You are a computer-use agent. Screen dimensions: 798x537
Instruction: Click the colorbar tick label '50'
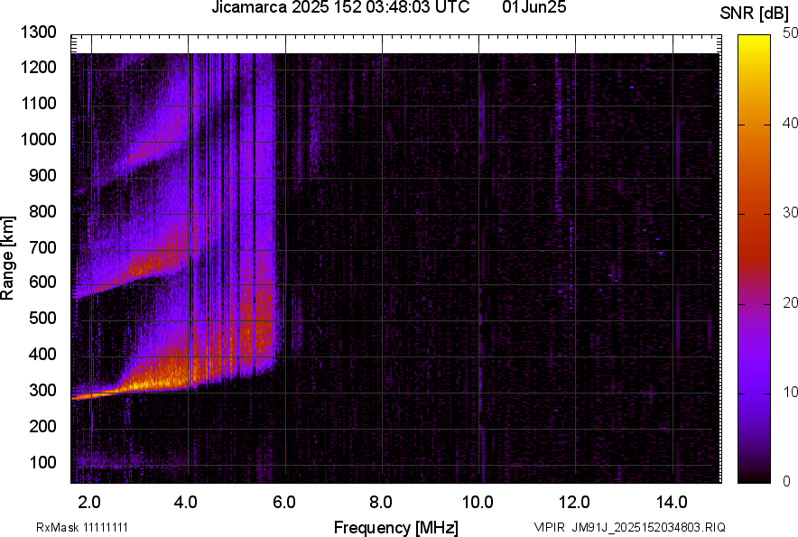(790, 33)
